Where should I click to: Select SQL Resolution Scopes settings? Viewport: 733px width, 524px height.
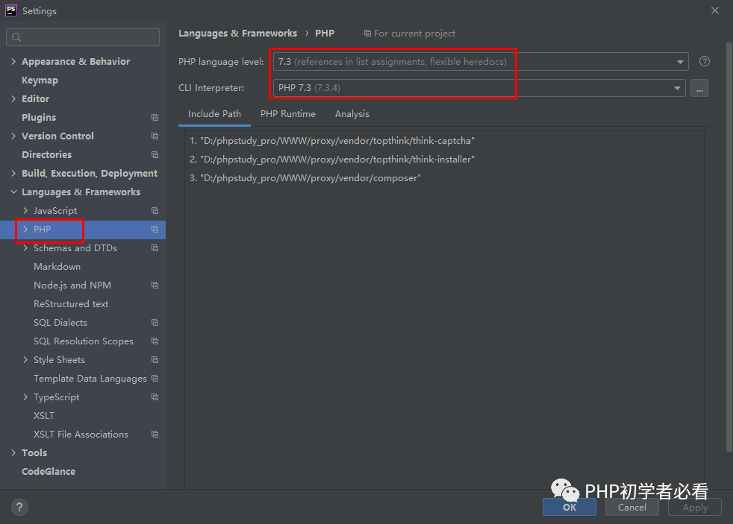pyautogui.click(x=83, y=341)
